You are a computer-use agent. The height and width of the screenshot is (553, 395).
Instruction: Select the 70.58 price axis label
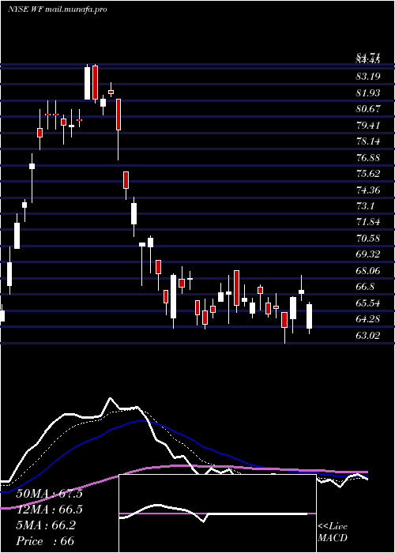coord(368,239)
